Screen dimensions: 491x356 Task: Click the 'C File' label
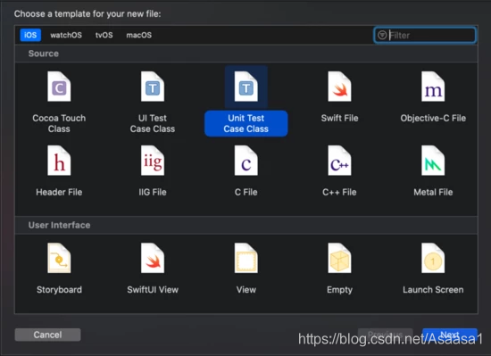[246, 192]
